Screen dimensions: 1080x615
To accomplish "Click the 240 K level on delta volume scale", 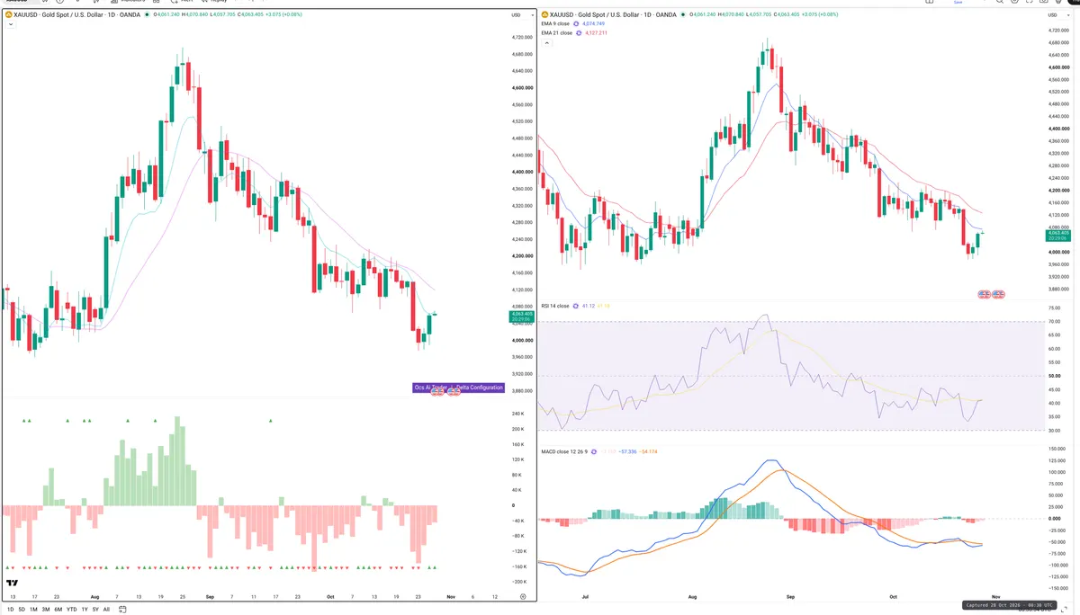I will coord(518,414).
